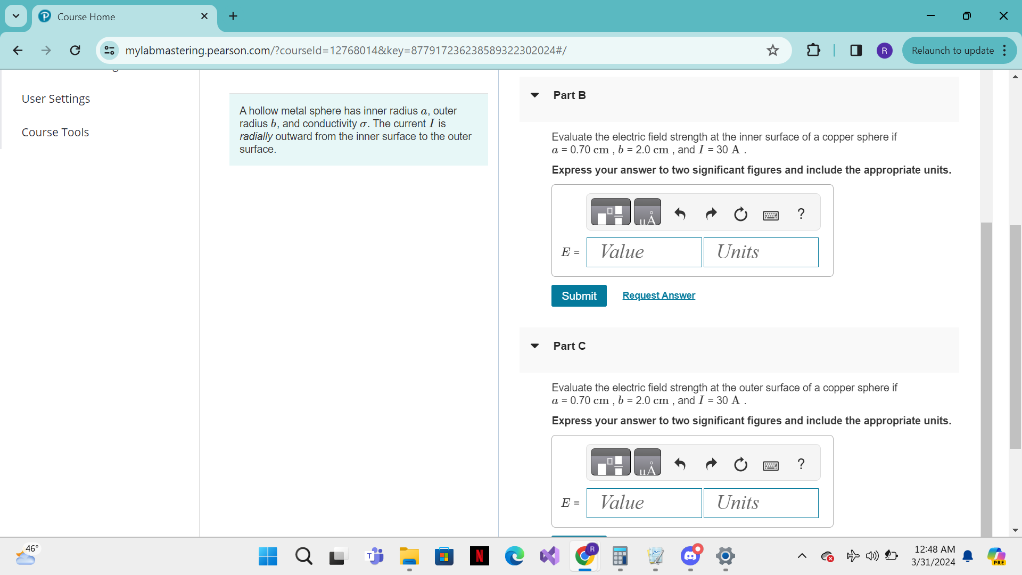The height and width of the screenshot is (575, 1022).
Task: Collapse the Part B section
Action: point(535,95)
